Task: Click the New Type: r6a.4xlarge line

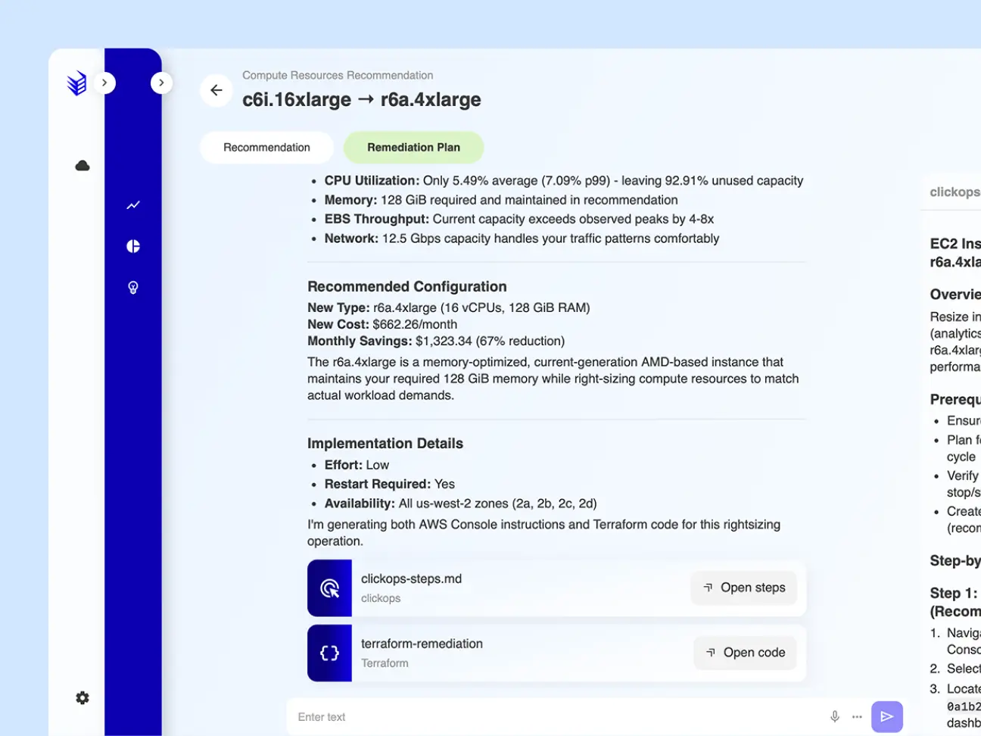Action: pyautogui.click(x=449, y=307)
